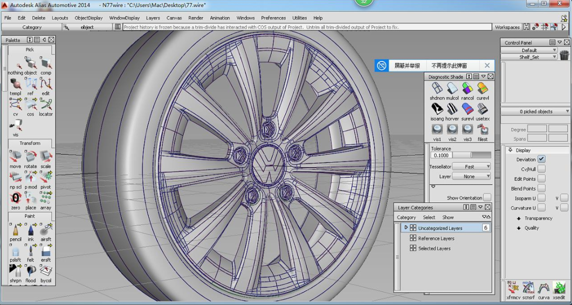Select the Pick locator tool
This screenshot has width=572, height=305.
click(x=45, y=107)
